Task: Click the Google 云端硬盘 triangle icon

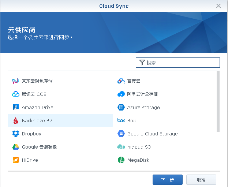Action: [x=16, y=147]
